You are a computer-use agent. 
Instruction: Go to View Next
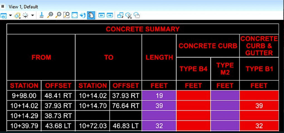coord(110,16)
